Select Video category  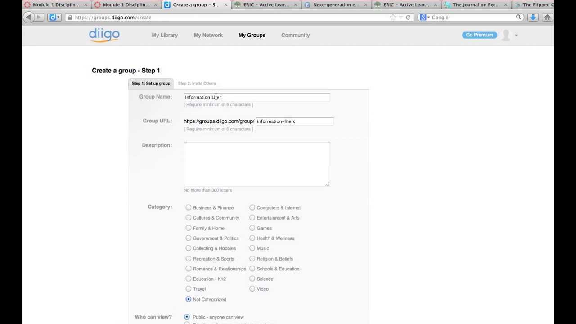[x=252, y=289]
